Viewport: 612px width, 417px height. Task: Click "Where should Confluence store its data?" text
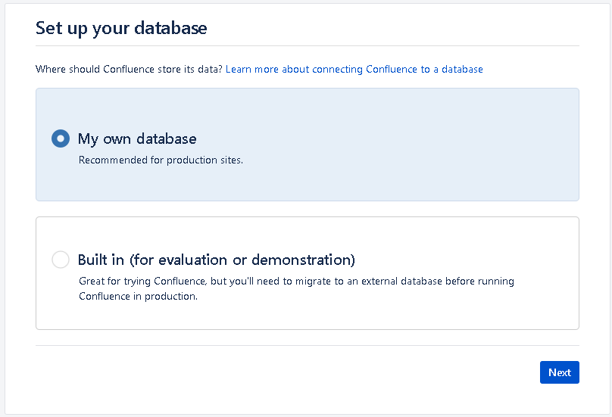[129, 69]
